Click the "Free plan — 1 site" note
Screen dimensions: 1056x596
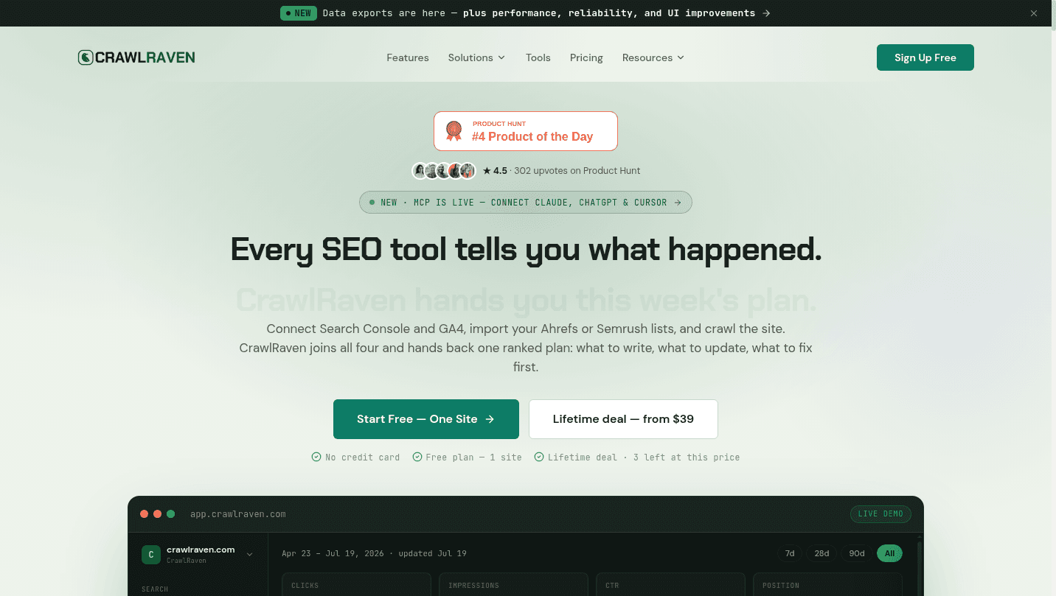[468, 457]
